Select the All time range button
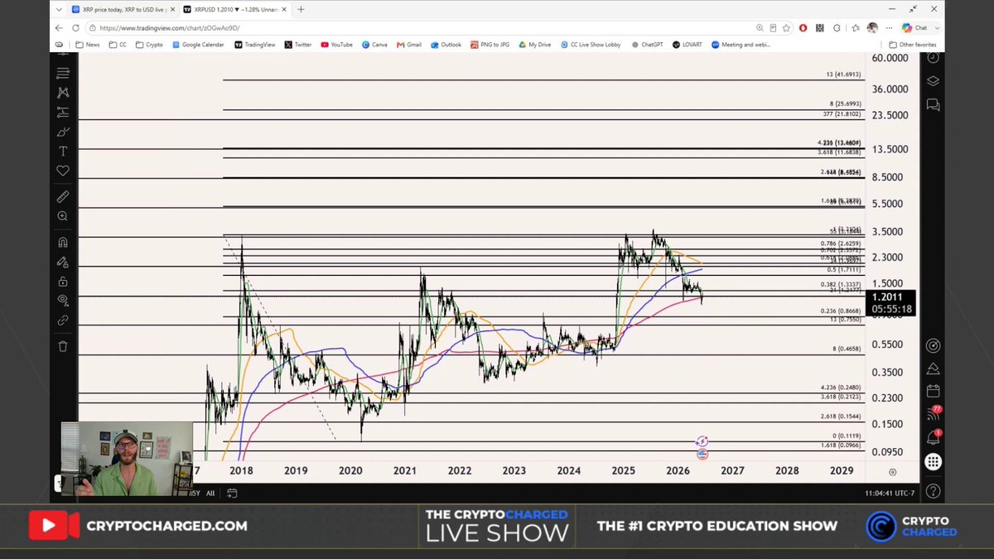This screenshot has height=559, width=994. 210,493
